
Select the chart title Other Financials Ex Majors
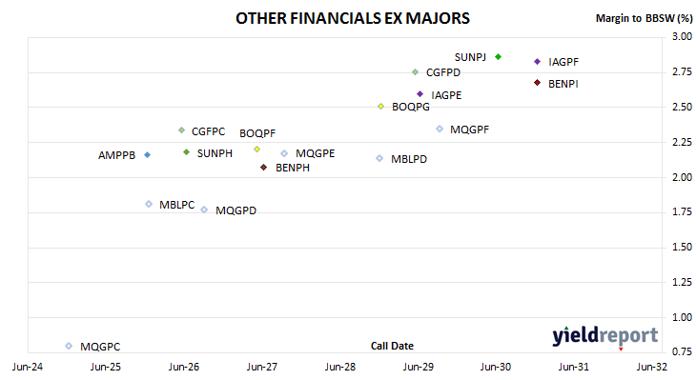353,18
